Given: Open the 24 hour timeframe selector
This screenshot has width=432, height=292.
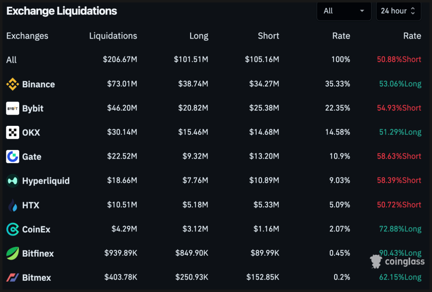Looking at the screenshot, I should 398,11.
